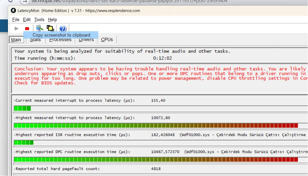Click the LatencyMon window title text
This screenshot has height=176, width=308.
79,11
